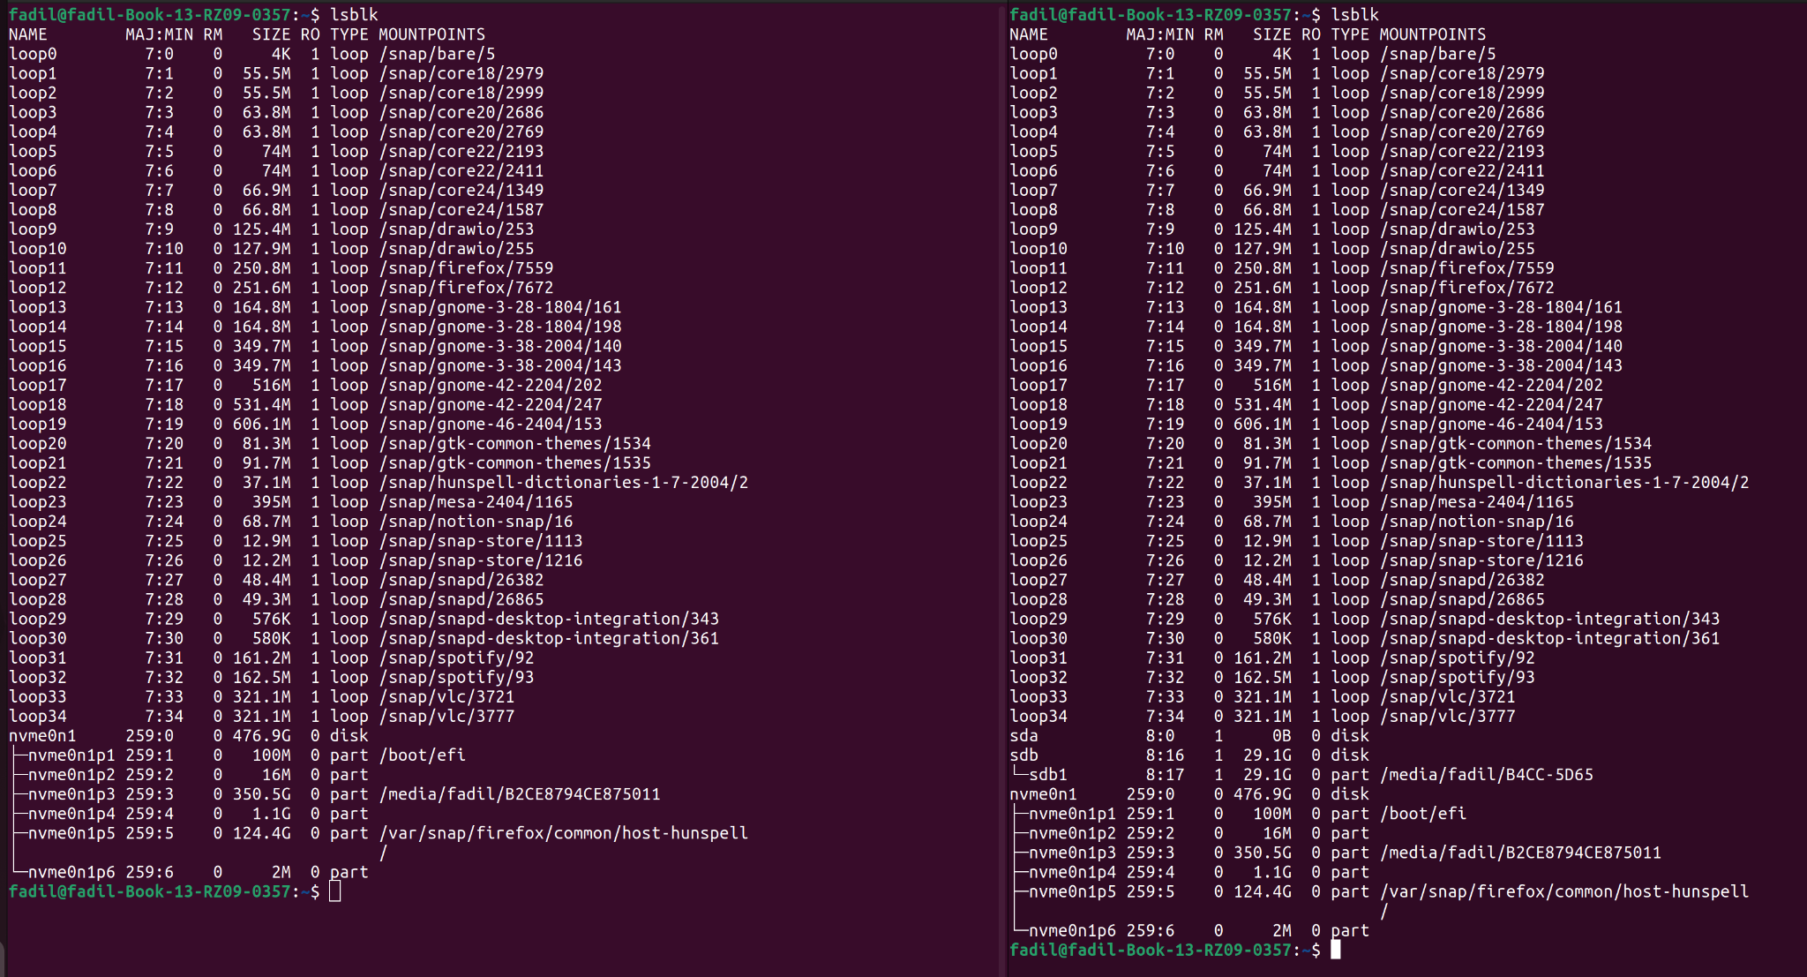
Task: Click /snap/spotify/92 in the left terminal
Action: click(457, 658)
